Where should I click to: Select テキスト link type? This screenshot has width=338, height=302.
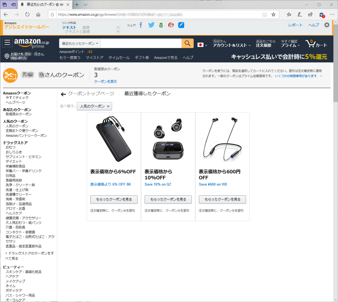coord(69,27)
